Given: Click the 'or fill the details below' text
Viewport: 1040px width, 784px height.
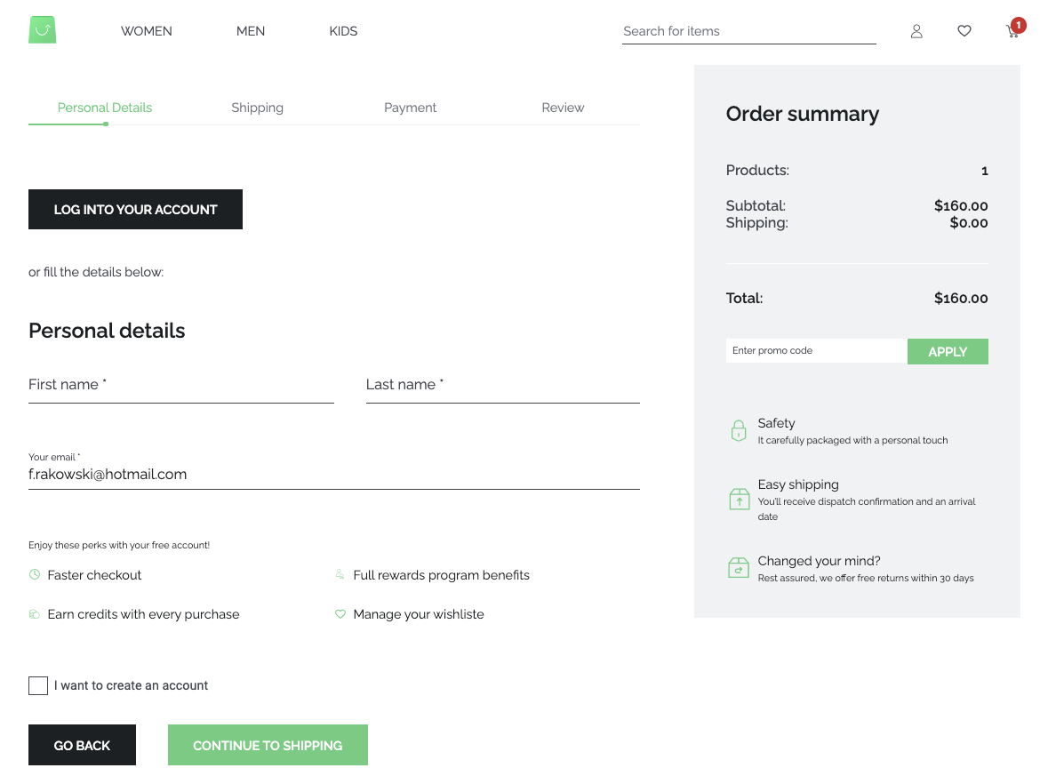Looking at the screenshot, I should pos(95,272).
